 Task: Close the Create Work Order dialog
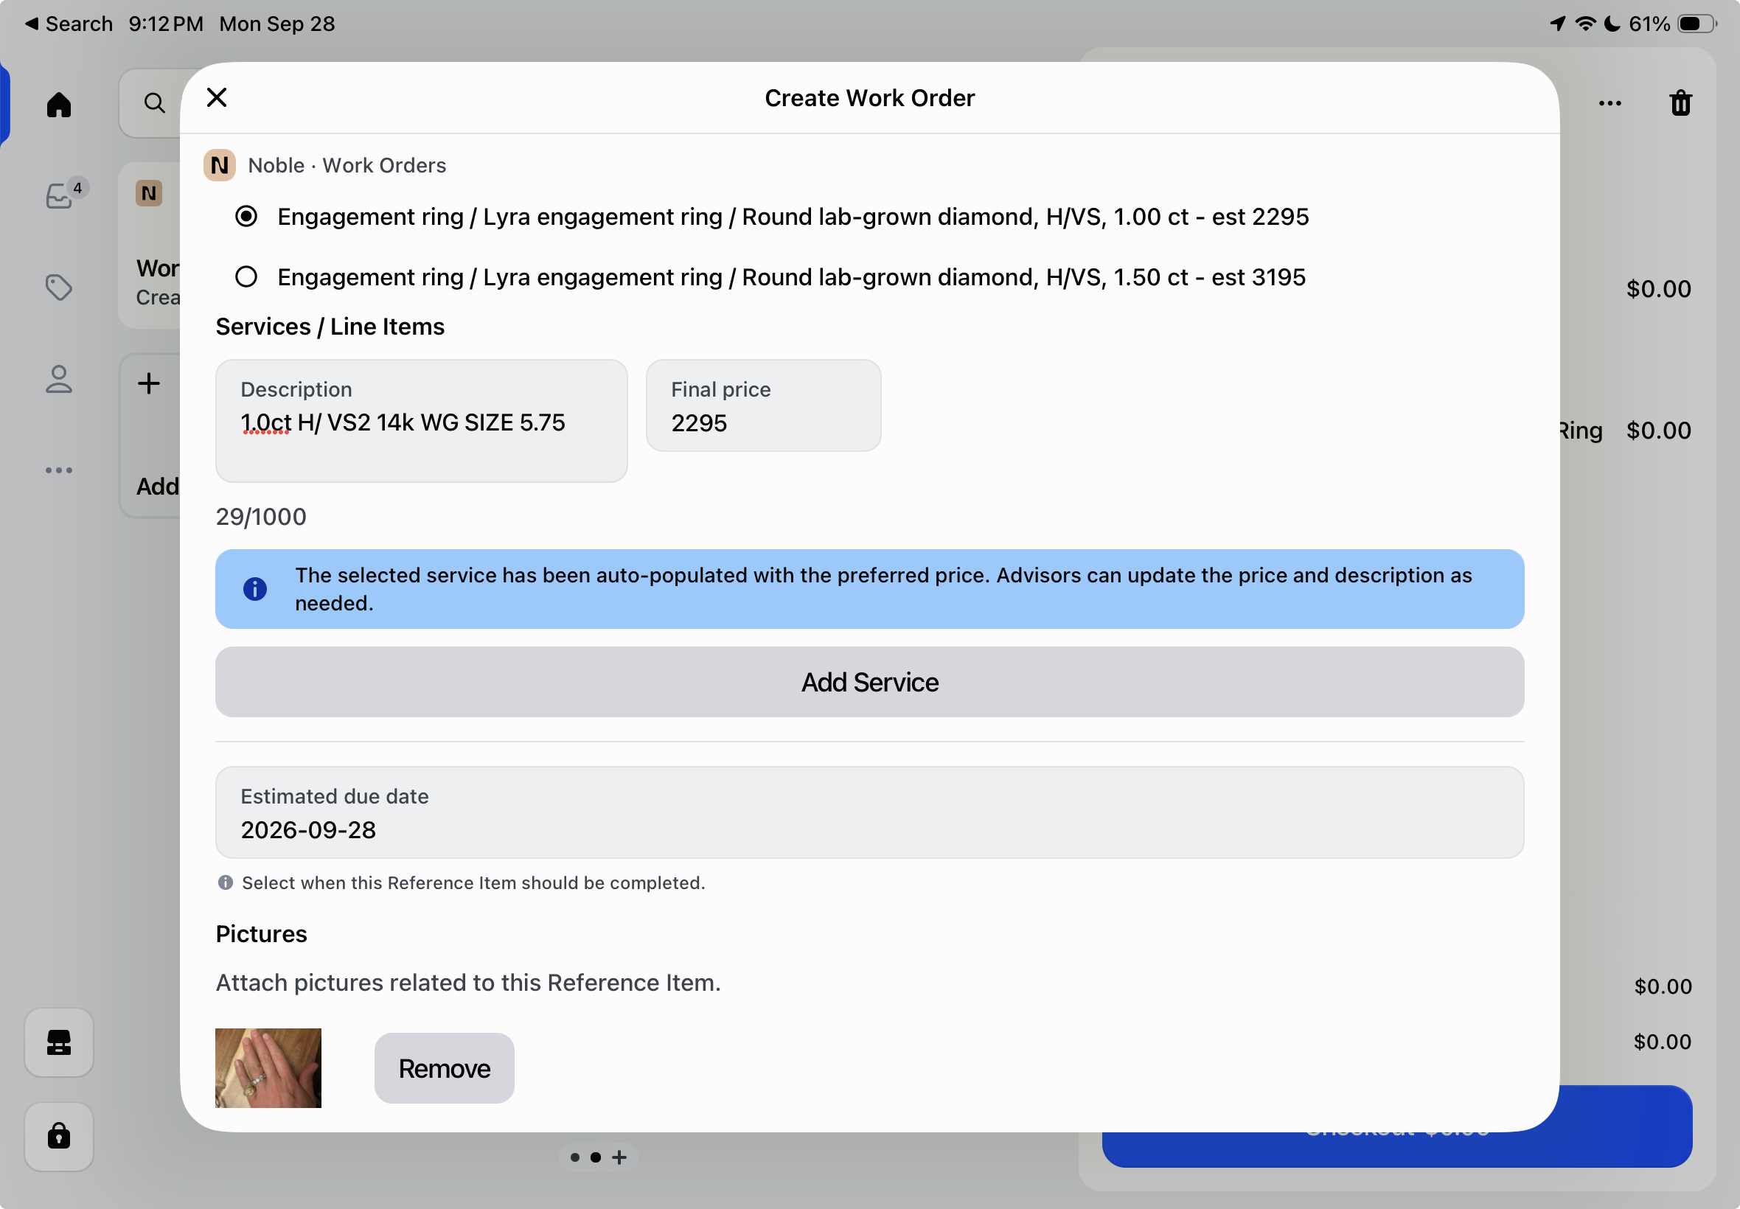pos(217,98)
